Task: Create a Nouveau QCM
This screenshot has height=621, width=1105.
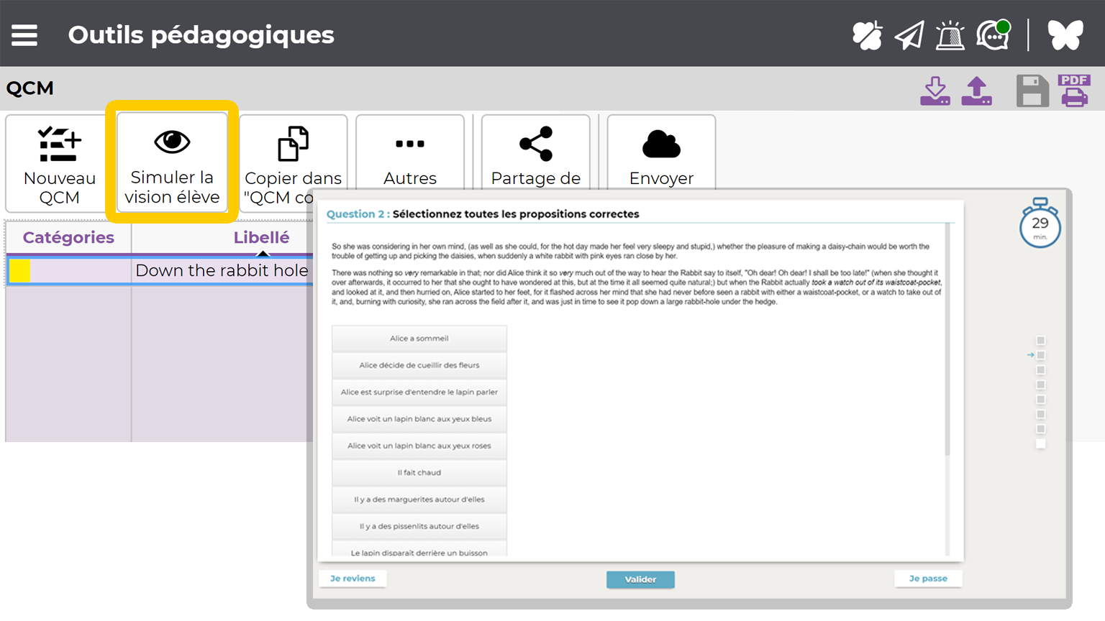Action: [x=60, y=163]
